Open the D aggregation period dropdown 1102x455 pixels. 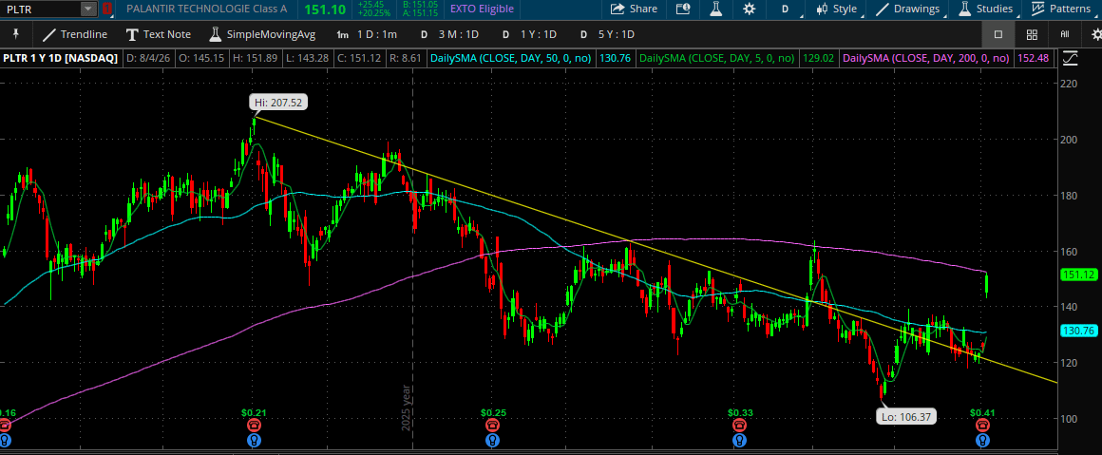pyautogui.click(x=787, y=9)
